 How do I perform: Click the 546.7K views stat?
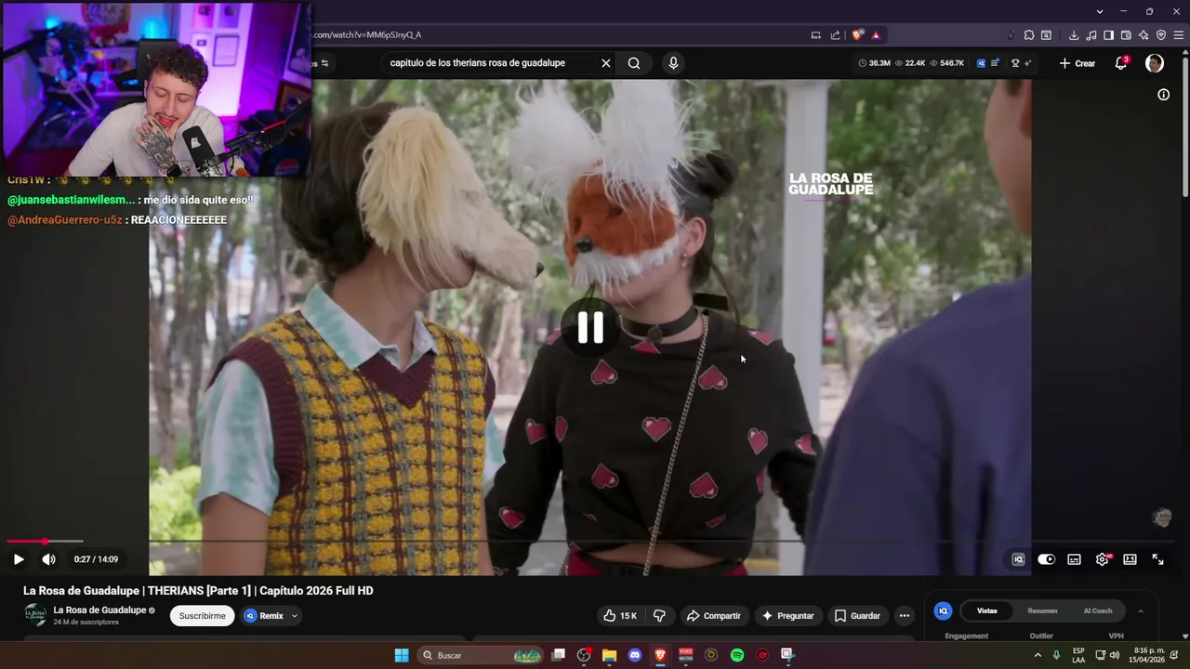tap(946, 63)
